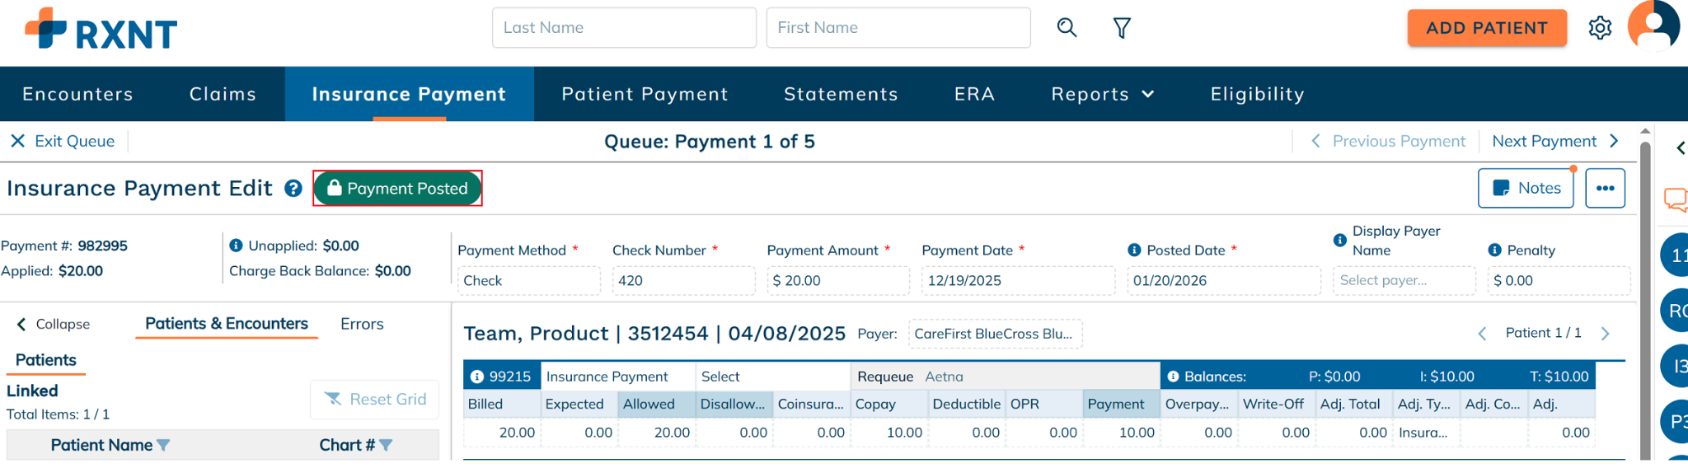Filter the Chart # column
This screenshot has width=1688, height=468.
pyautogui.click(x=386, y=445)
